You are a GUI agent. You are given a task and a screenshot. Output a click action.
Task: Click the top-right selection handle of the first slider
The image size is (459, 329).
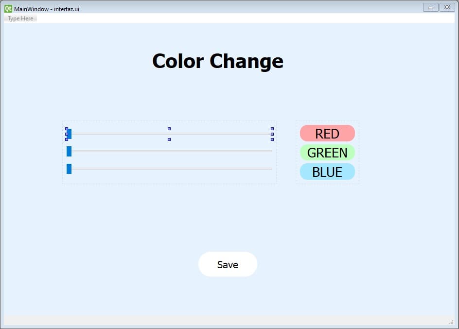pos(272,129)
